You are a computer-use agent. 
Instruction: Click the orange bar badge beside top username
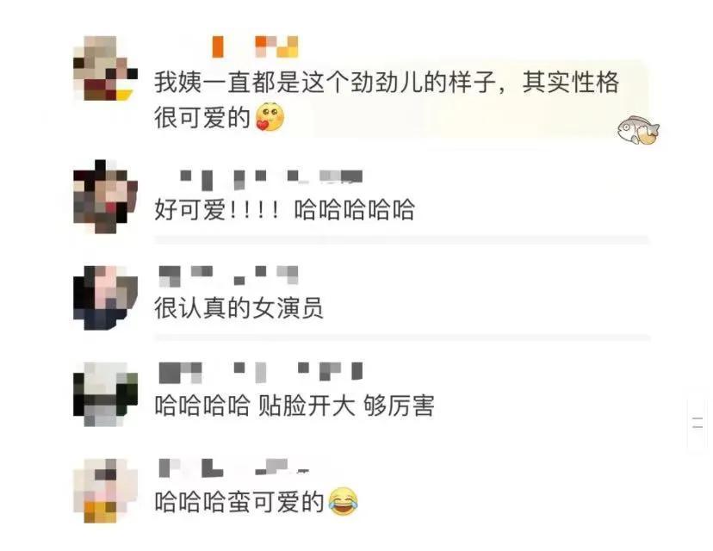tap(218, 46)
